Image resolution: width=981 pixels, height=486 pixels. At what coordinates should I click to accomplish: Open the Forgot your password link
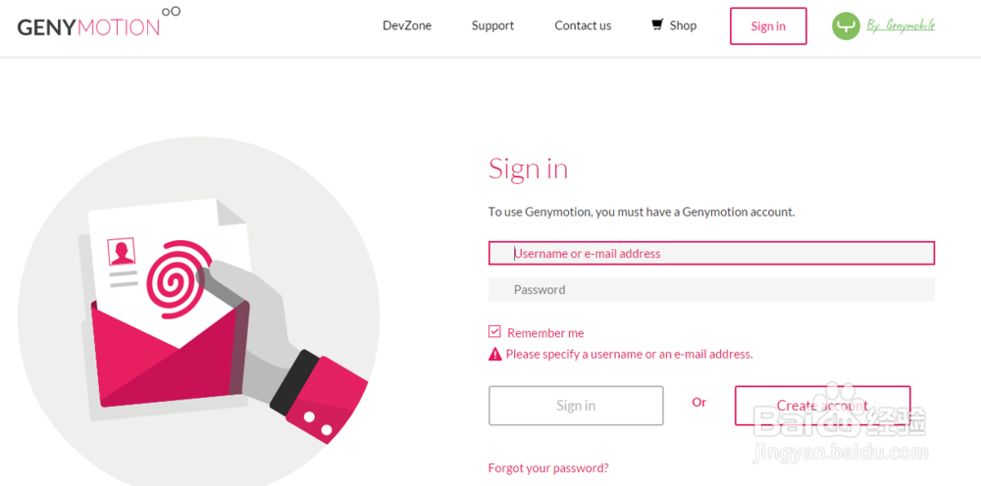(548, 468)
